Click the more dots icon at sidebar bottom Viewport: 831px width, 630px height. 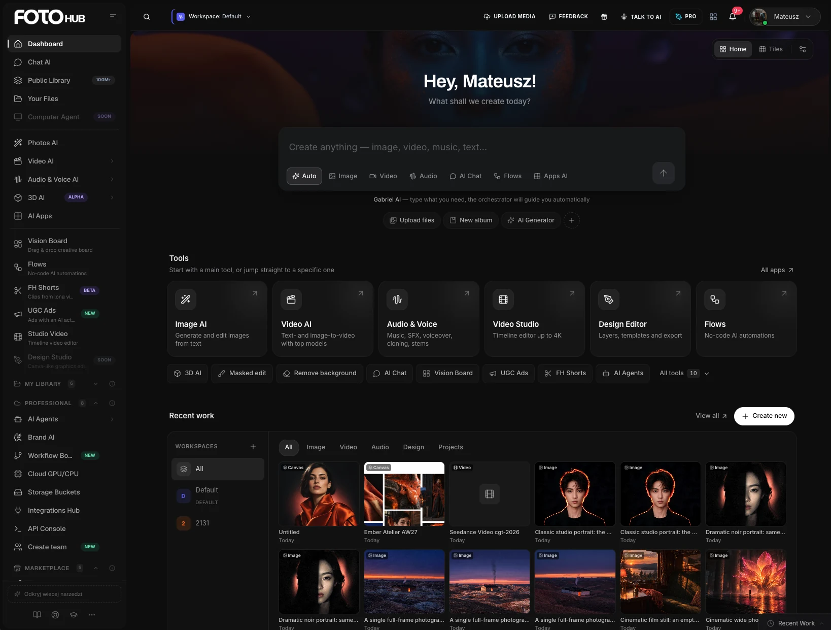92,615
